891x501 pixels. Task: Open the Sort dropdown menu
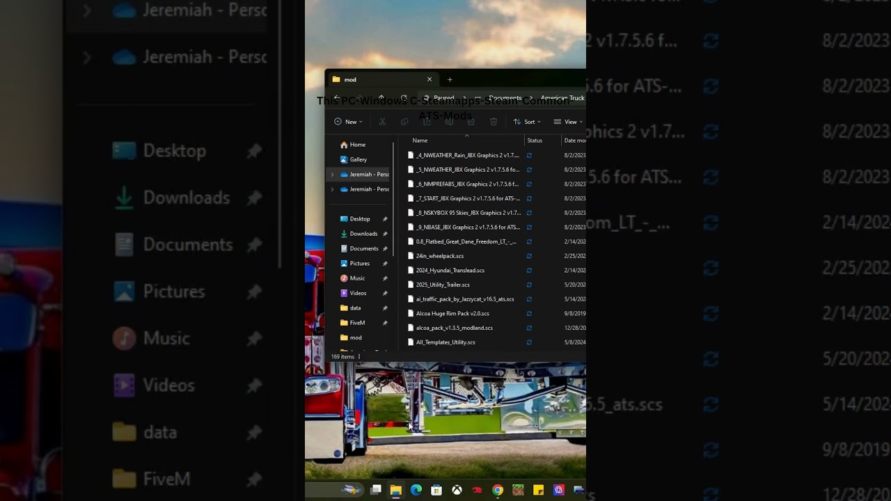click(527, 122)
